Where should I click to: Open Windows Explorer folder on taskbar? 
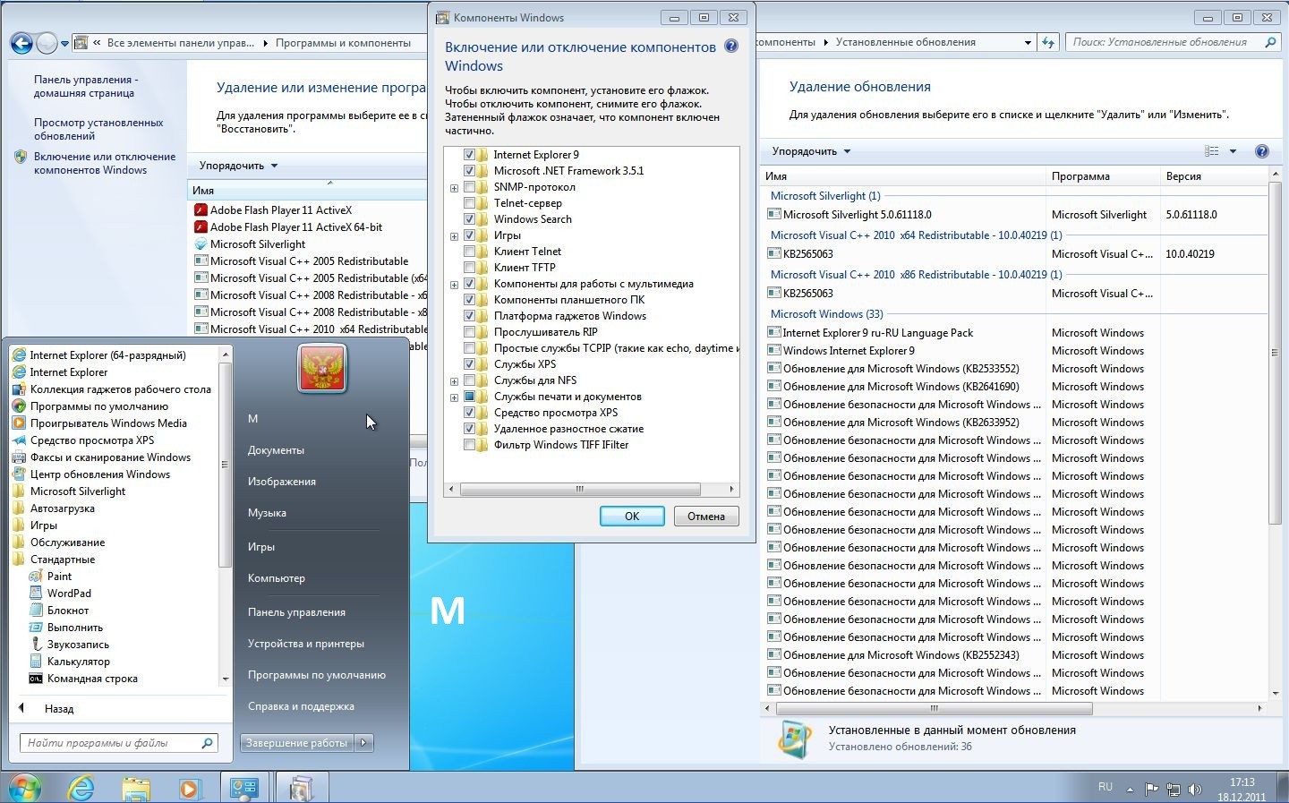pos(136,788)
